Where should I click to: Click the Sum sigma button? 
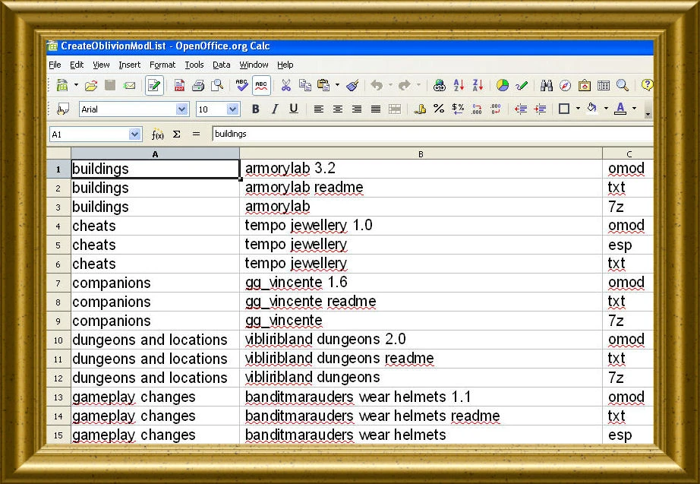tap(177, 134)
